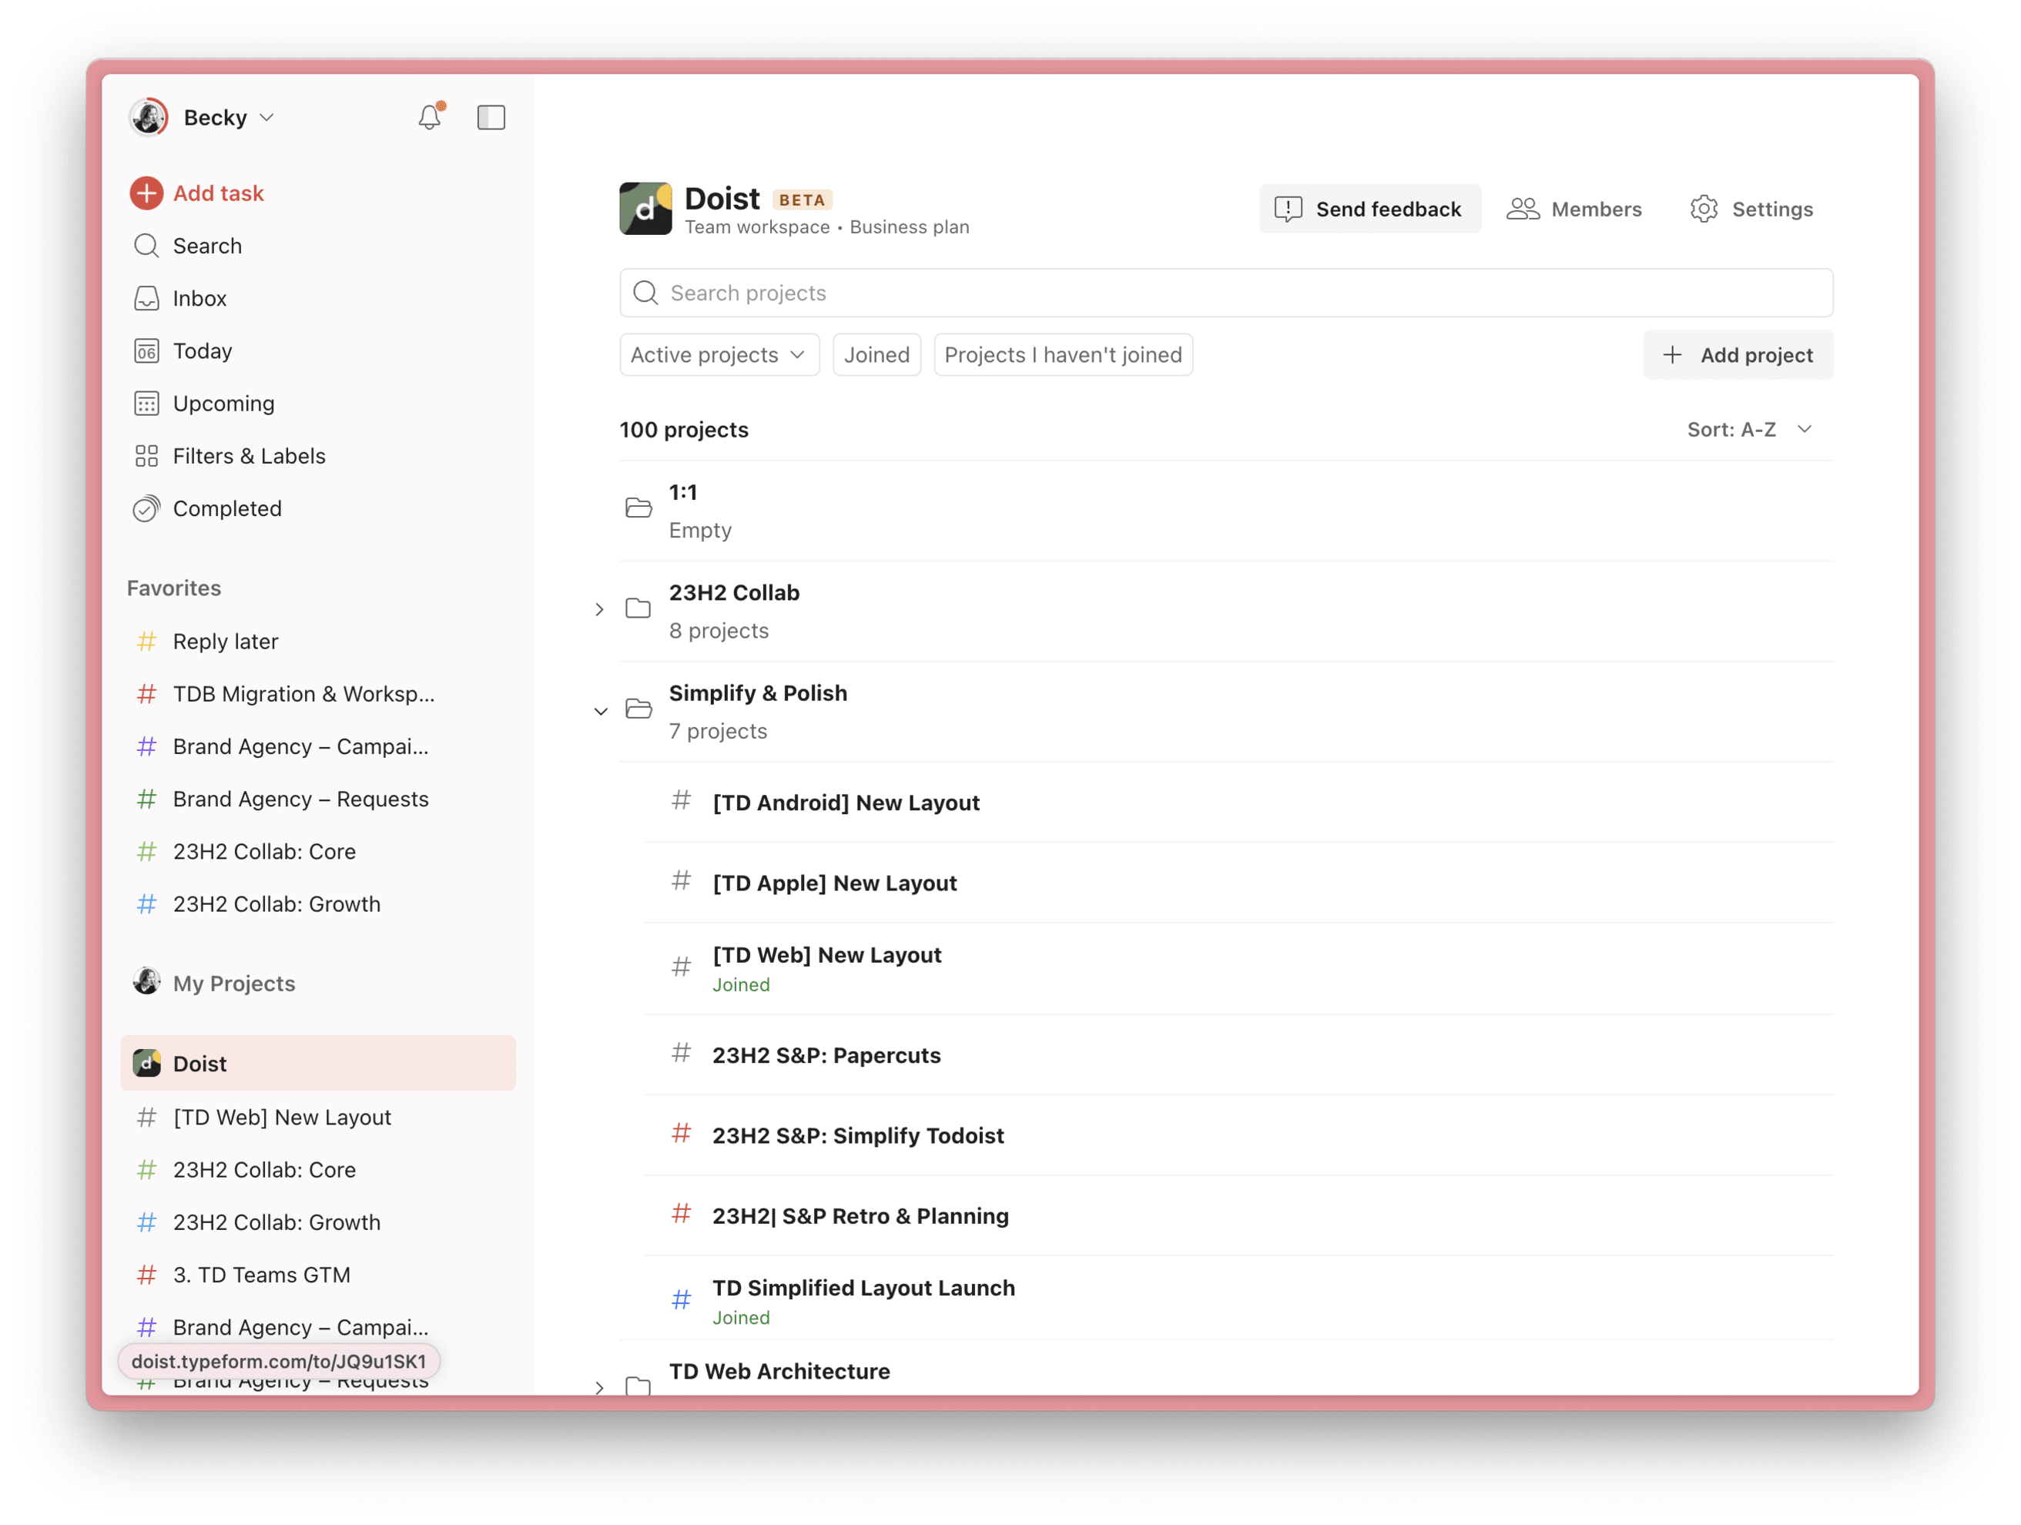Open the Inbox view
The width and height of the screenshot is (2021, 1525).
pos(199,298)
